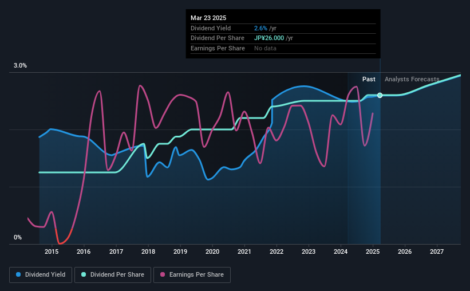Click the pink Earnings Per Share legend dot
This screenshot has width=470, height=291.
click(163, 274)
